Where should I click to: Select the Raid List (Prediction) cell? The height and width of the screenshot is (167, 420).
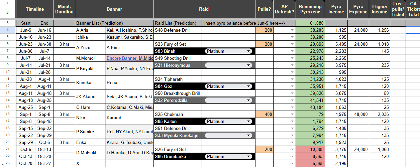[178, 23]
